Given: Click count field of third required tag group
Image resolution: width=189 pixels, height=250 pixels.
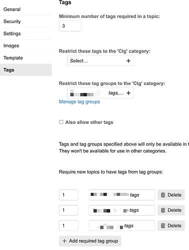Looking at the screenshot, I should coord(68,225).
